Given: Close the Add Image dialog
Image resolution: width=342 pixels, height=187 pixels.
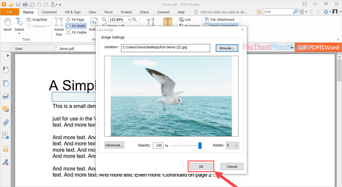Looking at the screenshot, I should (242, 30).
